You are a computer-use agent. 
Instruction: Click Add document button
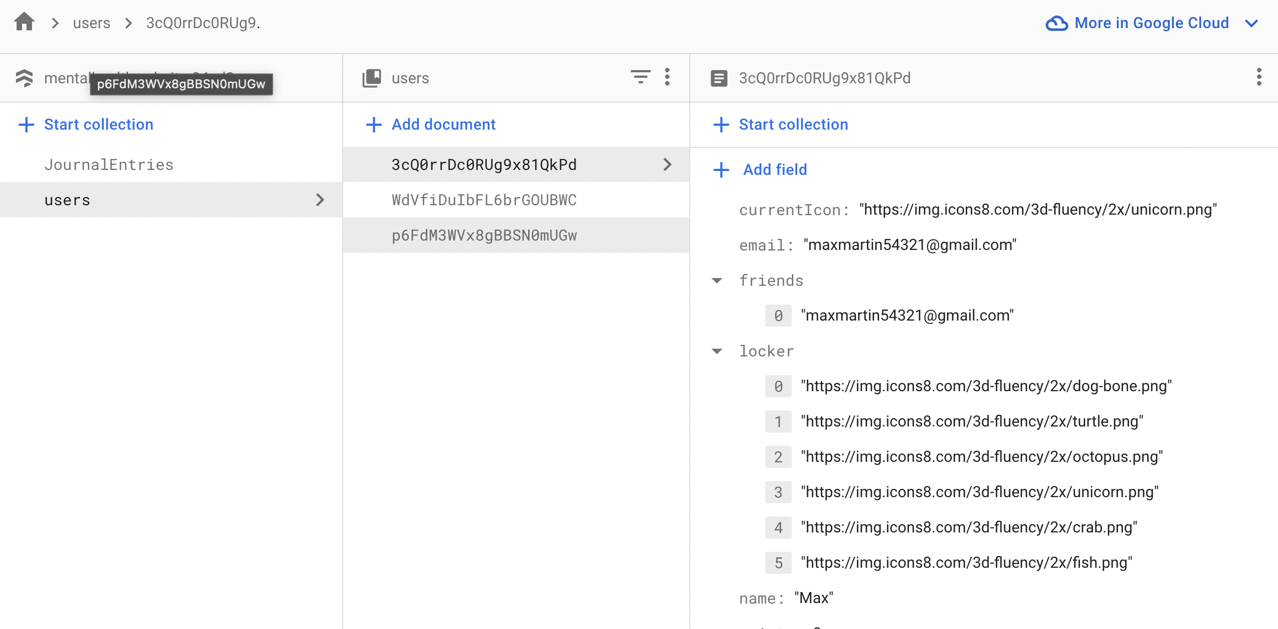tap(431, 125)
